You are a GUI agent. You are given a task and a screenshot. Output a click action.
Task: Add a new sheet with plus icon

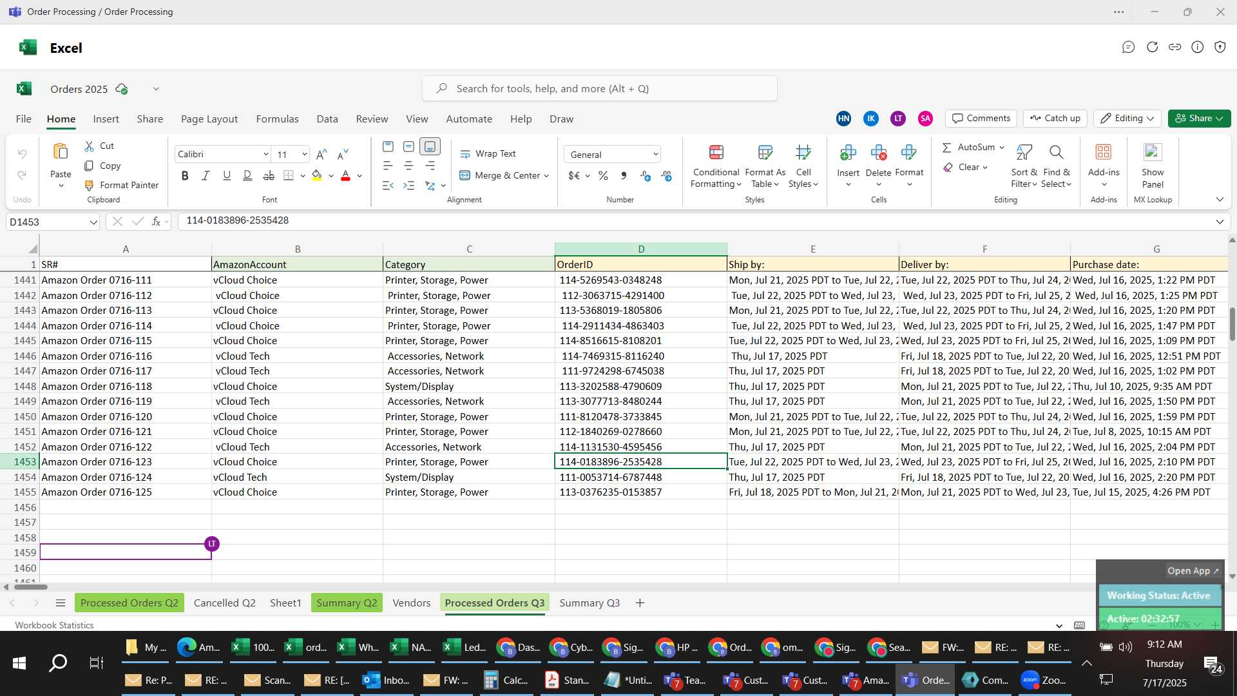point(640,603)
